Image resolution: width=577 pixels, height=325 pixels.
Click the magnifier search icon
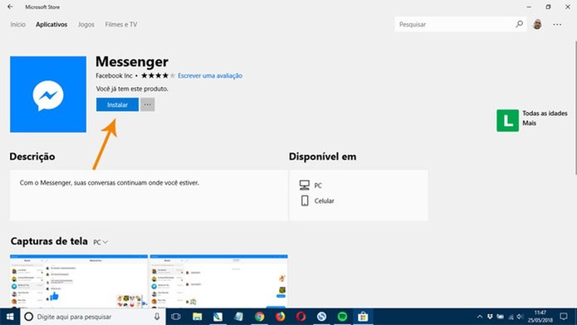point(519,24)
